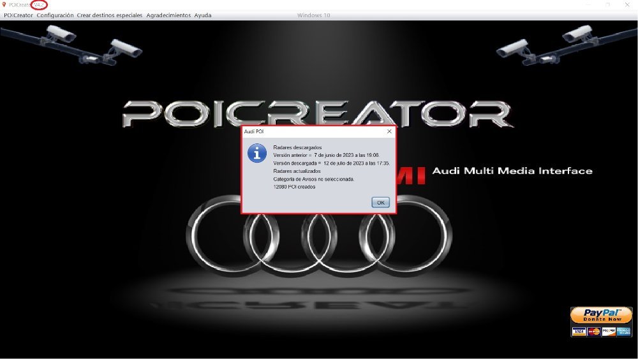The width and height of the screenshot is (638, 359).
Task: Open the Ayuda menu
Action: click(203, 15)
